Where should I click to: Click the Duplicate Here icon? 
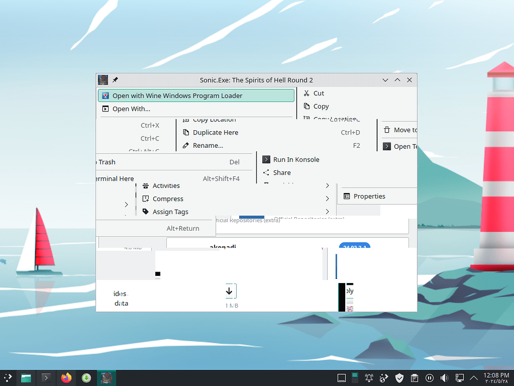pos(186,132)
